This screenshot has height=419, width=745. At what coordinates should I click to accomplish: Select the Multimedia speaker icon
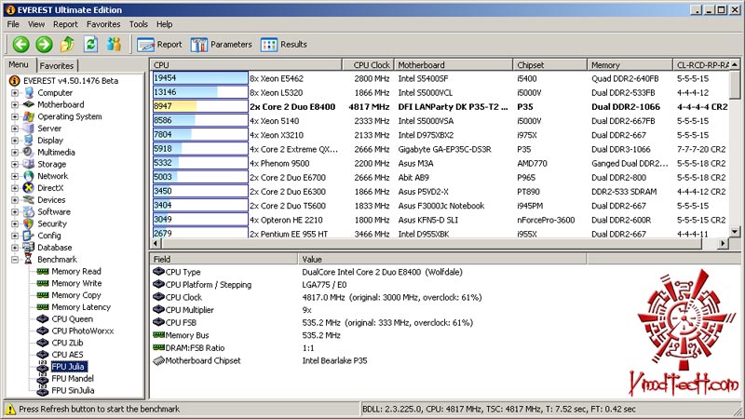point(29,152)
